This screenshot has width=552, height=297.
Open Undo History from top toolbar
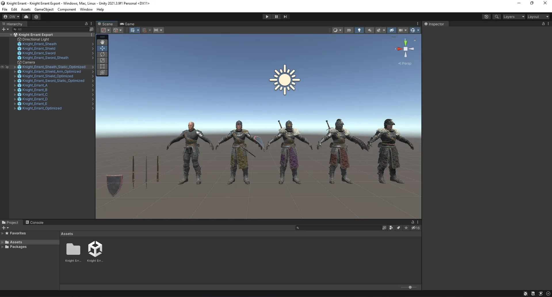click(486, 17)
